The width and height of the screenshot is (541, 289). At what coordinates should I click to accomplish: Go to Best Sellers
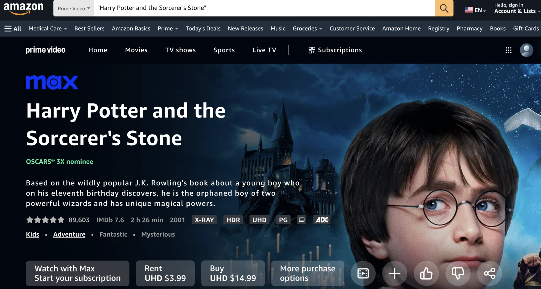[x=90, y=28]
